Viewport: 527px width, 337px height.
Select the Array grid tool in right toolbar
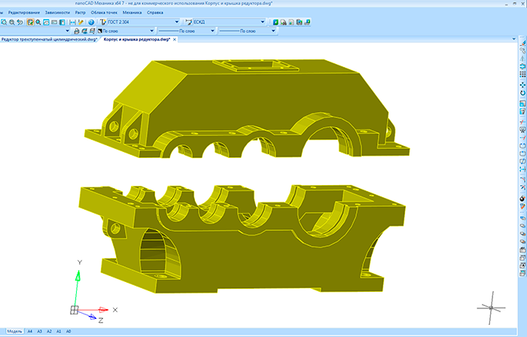[x=522, y=74]
